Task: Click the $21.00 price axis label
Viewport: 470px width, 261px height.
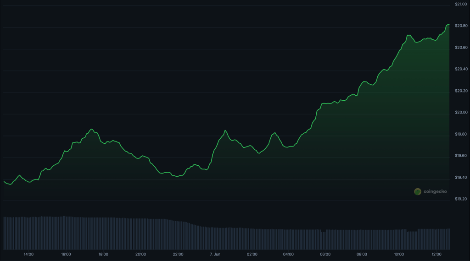Action: [461, 4]
